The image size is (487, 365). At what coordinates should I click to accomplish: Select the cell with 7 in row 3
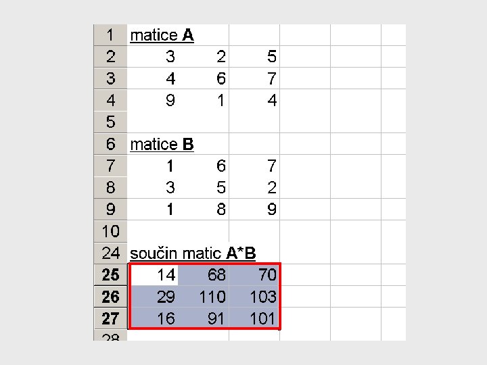pos(254,78)
